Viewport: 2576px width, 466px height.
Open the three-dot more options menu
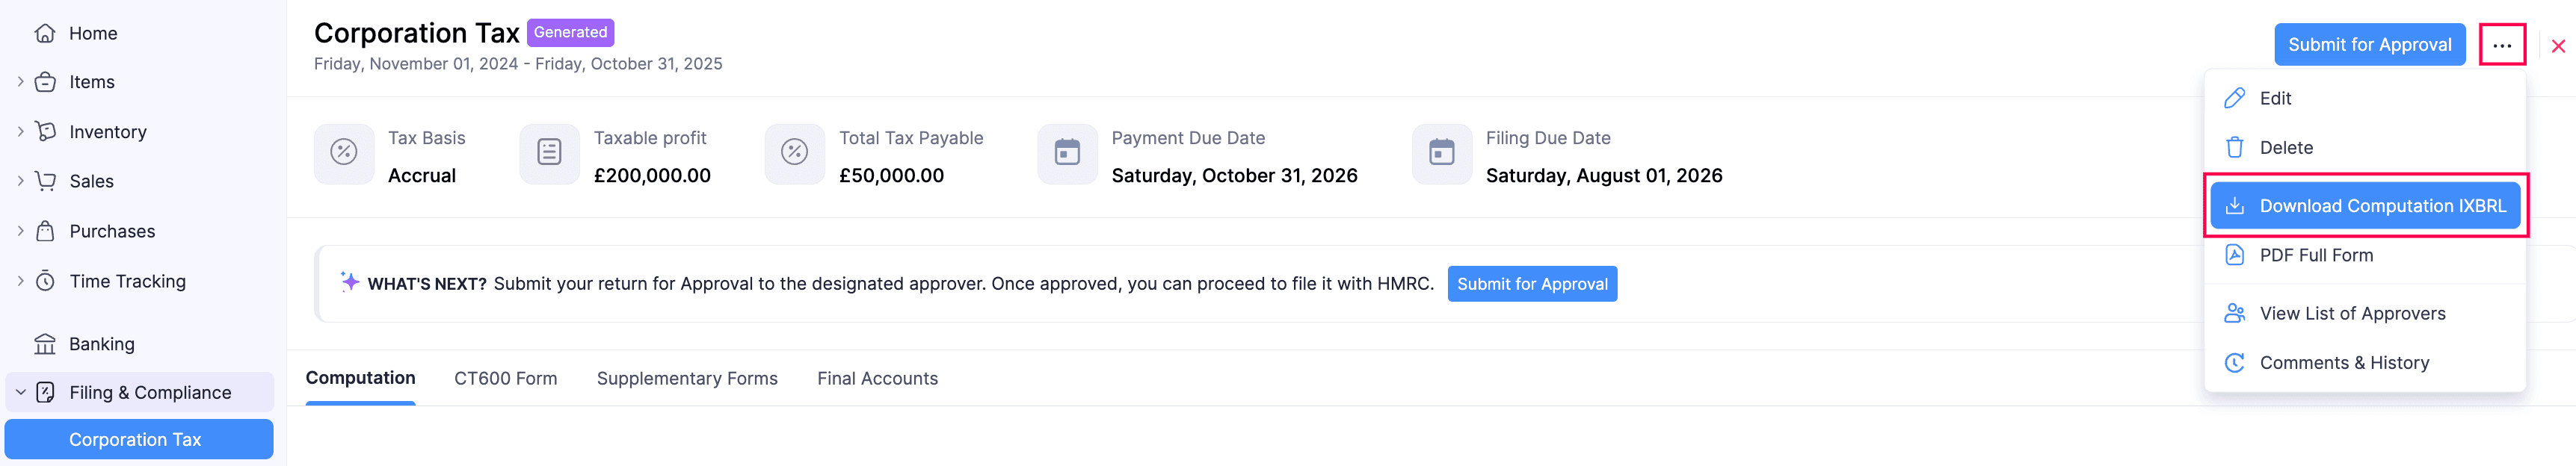point(2501,45)
